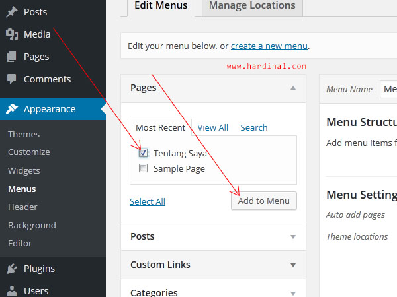Click the Users person icon
This screenshot has width=397, height=297.
pyautogui.click(x=12, y=291)
